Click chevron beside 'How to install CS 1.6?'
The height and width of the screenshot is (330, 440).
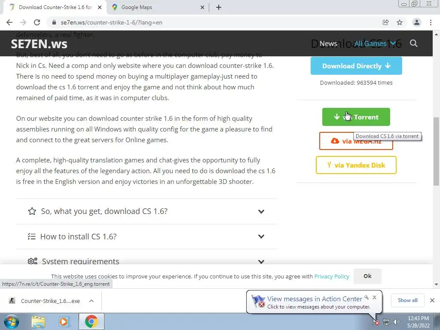tap(261, 237)
